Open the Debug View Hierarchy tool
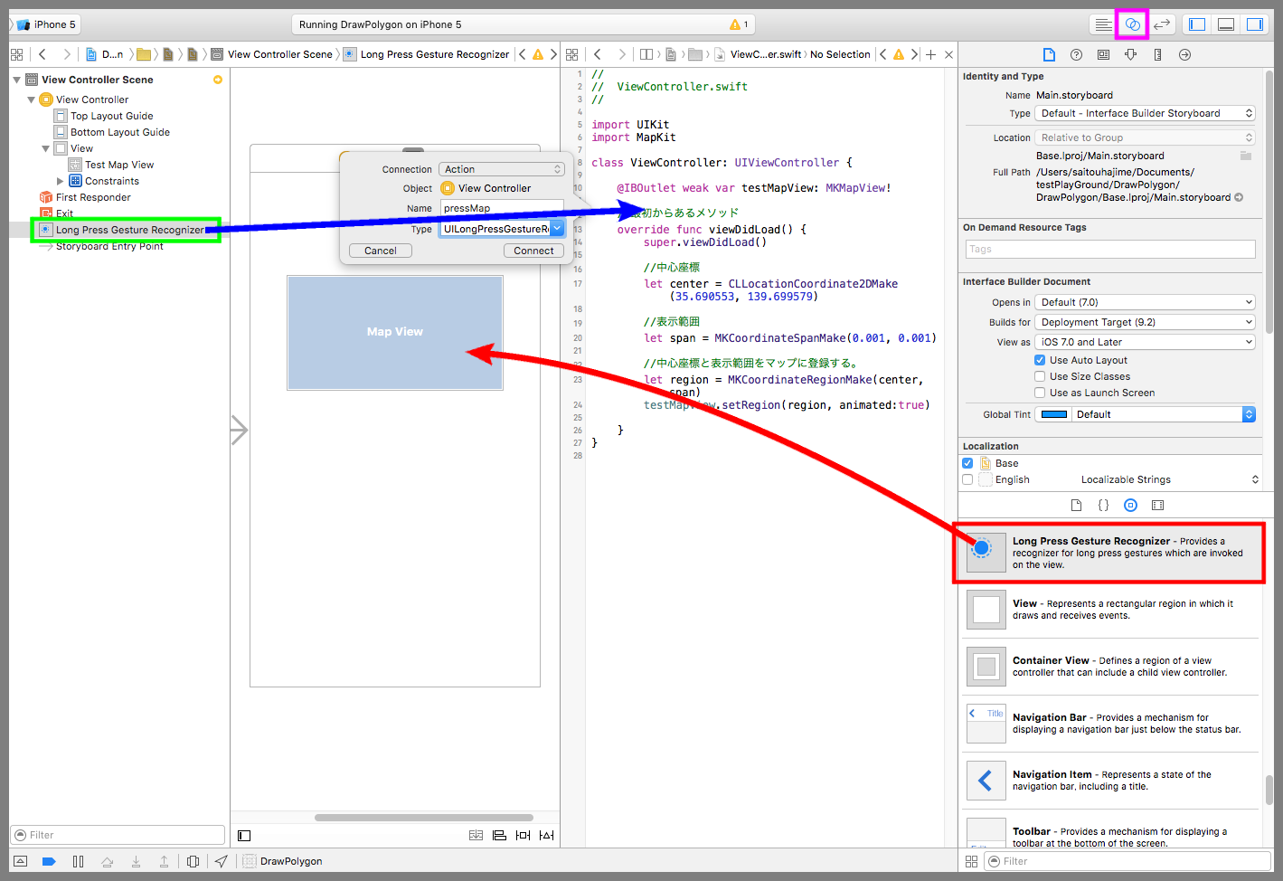This screenshot has width=1283, height=881. (193, 861)
